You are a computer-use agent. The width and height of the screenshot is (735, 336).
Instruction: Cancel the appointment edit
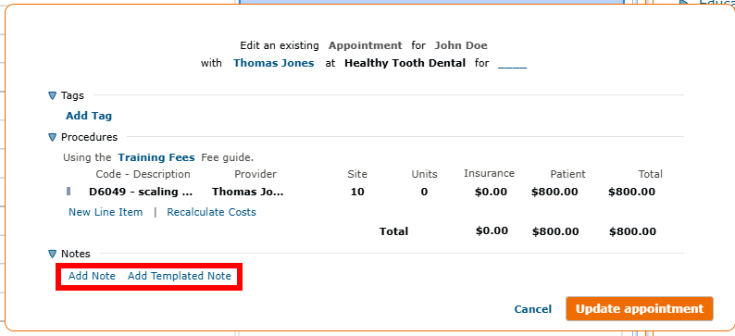[533, 309]
